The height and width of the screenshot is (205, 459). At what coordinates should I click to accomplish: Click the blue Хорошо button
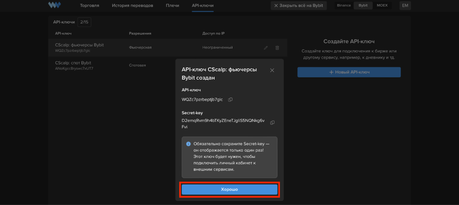point(229,190)
